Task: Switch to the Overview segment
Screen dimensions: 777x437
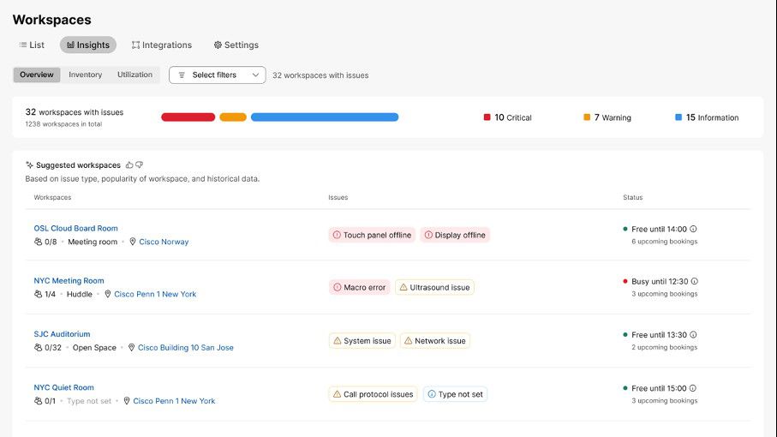Action: click(x=37, y=75)
